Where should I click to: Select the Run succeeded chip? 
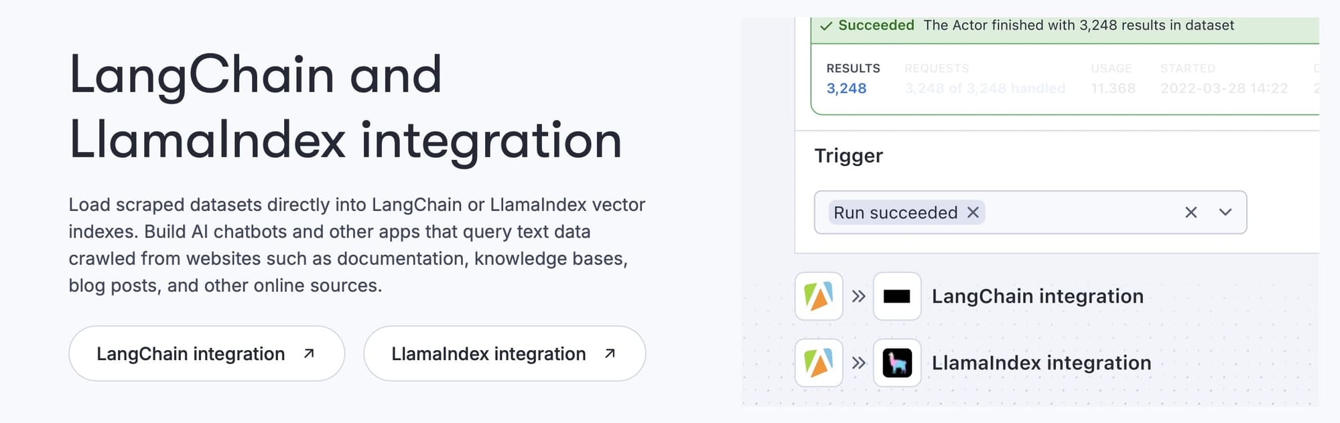pos(894,212)
